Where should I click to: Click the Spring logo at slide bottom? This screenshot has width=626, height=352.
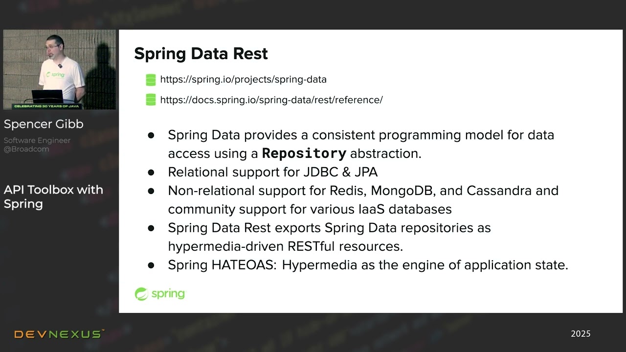click(x=160, y=294)
